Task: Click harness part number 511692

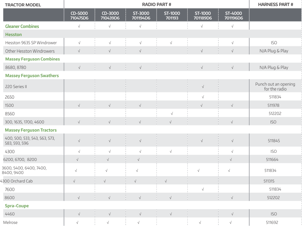Action: pos(272,222)
